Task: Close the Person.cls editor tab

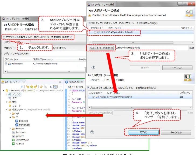Action: tap(82, 82)
